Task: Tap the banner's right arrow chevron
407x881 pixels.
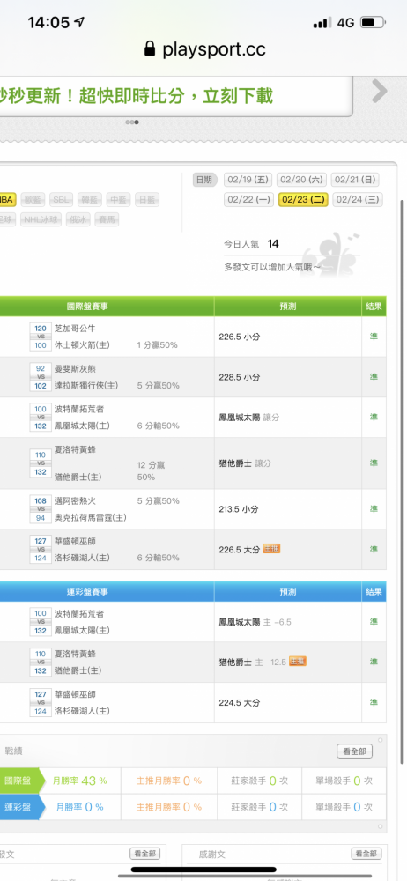Action: coord(380,91)
